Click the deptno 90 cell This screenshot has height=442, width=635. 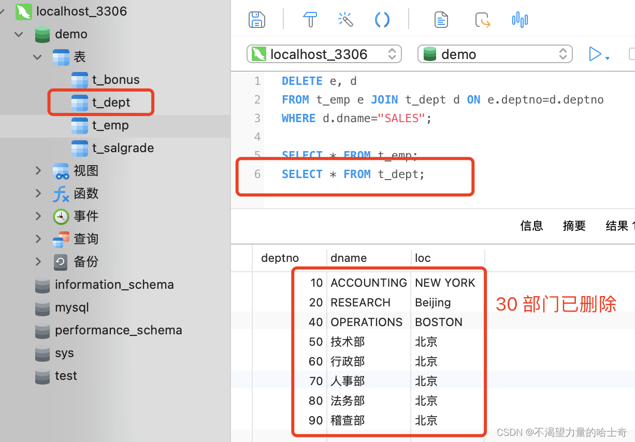coord(315,420)
